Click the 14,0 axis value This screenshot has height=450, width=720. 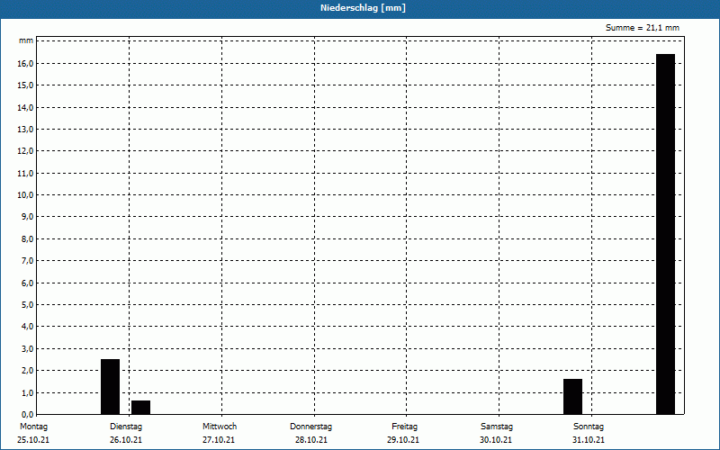click(25, 107)
